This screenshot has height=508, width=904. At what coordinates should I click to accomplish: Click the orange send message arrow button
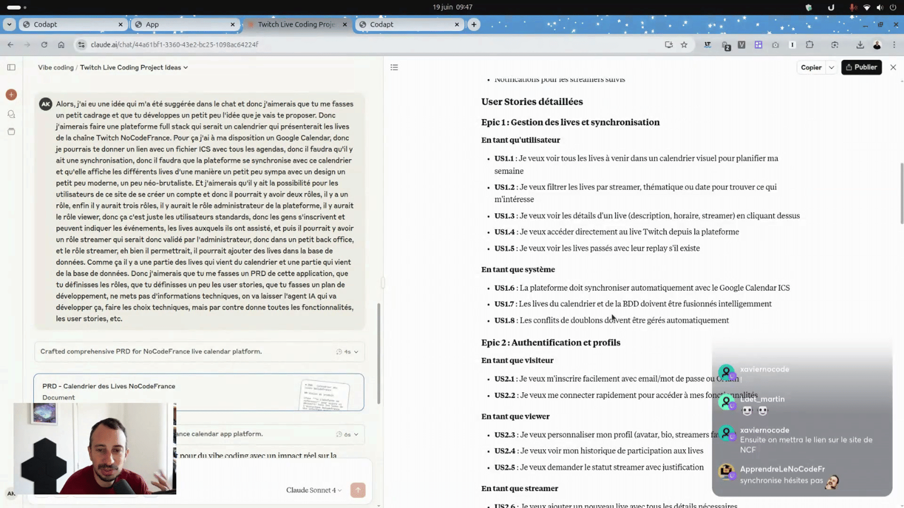pos(358,490)
